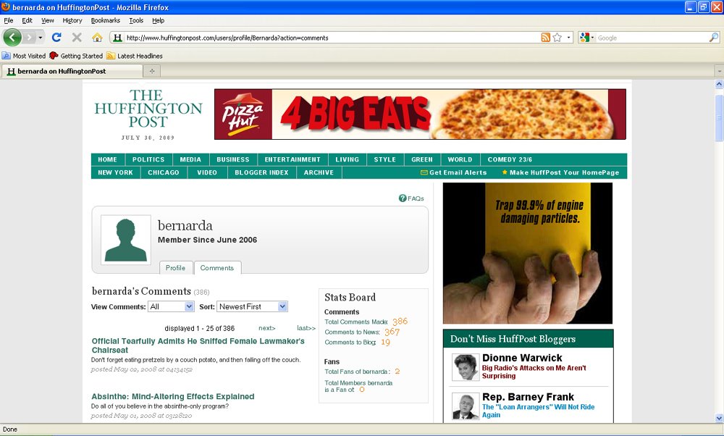Open the Google search engine selector

coord(587,38)
